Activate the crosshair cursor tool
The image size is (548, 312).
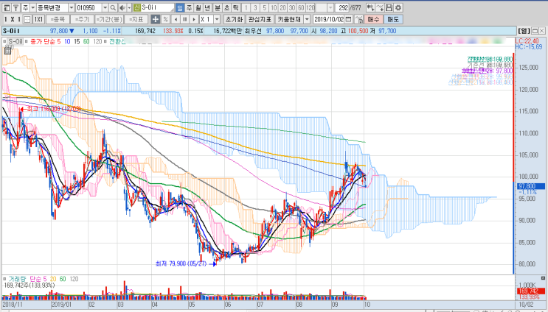[155, 19]
